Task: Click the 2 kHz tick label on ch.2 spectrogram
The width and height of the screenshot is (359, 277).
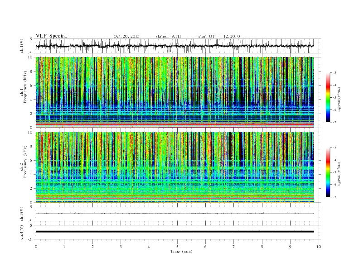Action: click(x=32, y=189)
